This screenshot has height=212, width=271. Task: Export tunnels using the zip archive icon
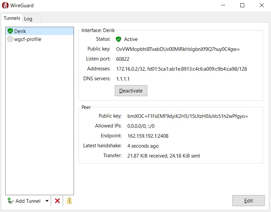[69, 201]
